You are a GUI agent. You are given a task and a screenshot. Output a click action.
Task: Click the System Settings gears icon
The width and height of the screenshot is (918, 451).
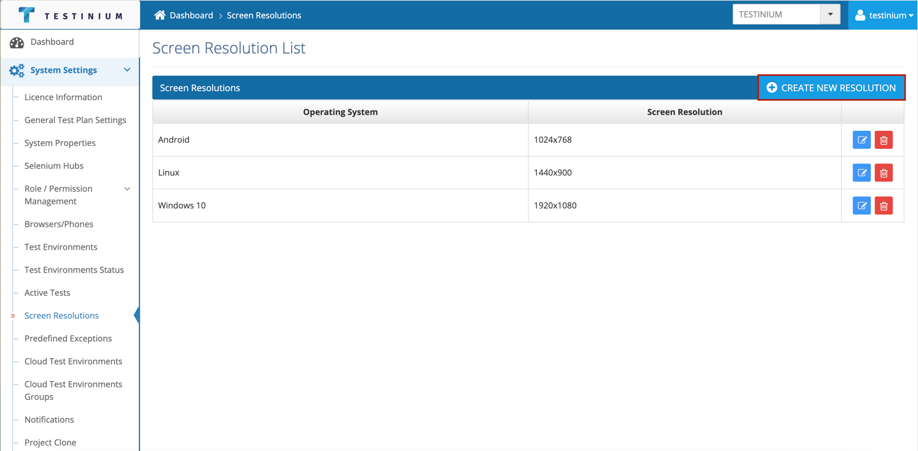tap(17, 71)
